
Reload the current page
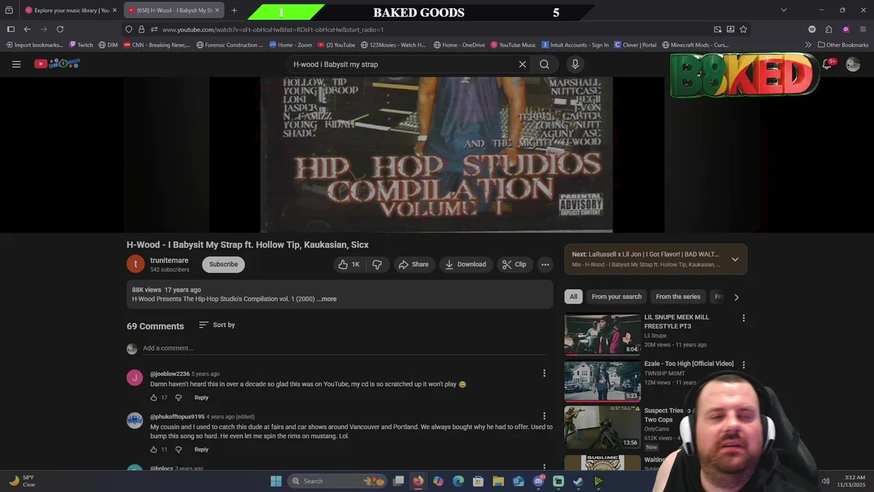pyautogui.click(x=60, y=29)
